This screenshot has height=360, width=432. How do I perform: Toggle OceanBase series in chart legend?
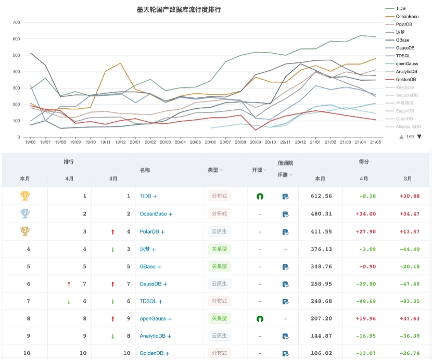[x=402, y=17]
